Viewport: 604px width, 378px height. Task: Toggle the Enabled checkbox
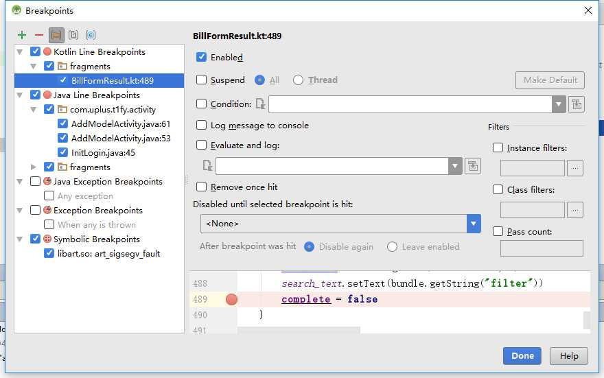pos(202,58)
